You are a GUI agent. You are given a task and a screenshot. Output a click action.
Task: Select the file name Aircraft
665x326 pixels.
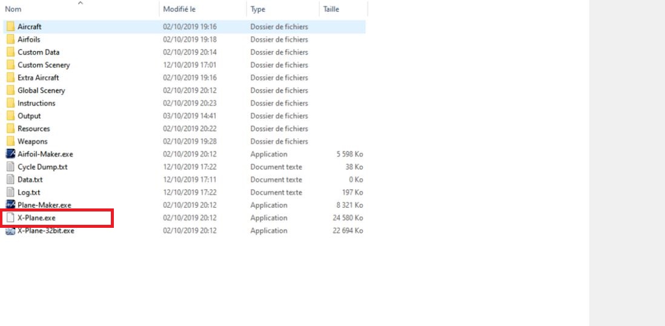point(30,27)
